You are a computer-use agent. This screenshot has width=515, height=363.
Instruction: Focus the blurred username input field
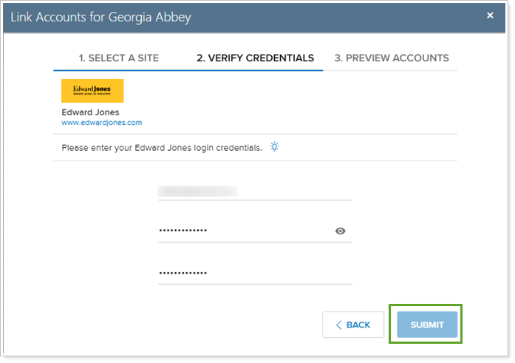[255, 191]
